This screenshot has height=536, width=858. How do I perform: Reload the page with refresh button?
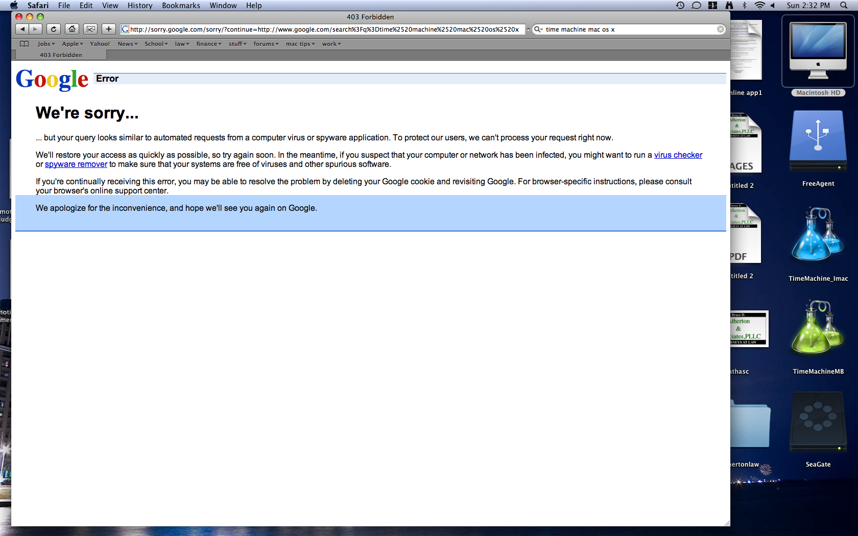54,29
